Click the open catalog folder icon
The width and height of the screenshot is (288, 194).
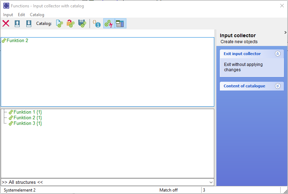(x=71, y=24)
